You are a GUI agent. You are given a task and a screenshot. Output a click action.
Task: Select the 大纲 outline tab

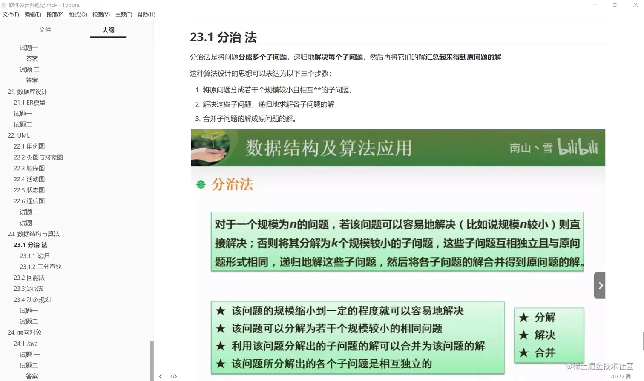pyautogui.click(x=108, y=30)
